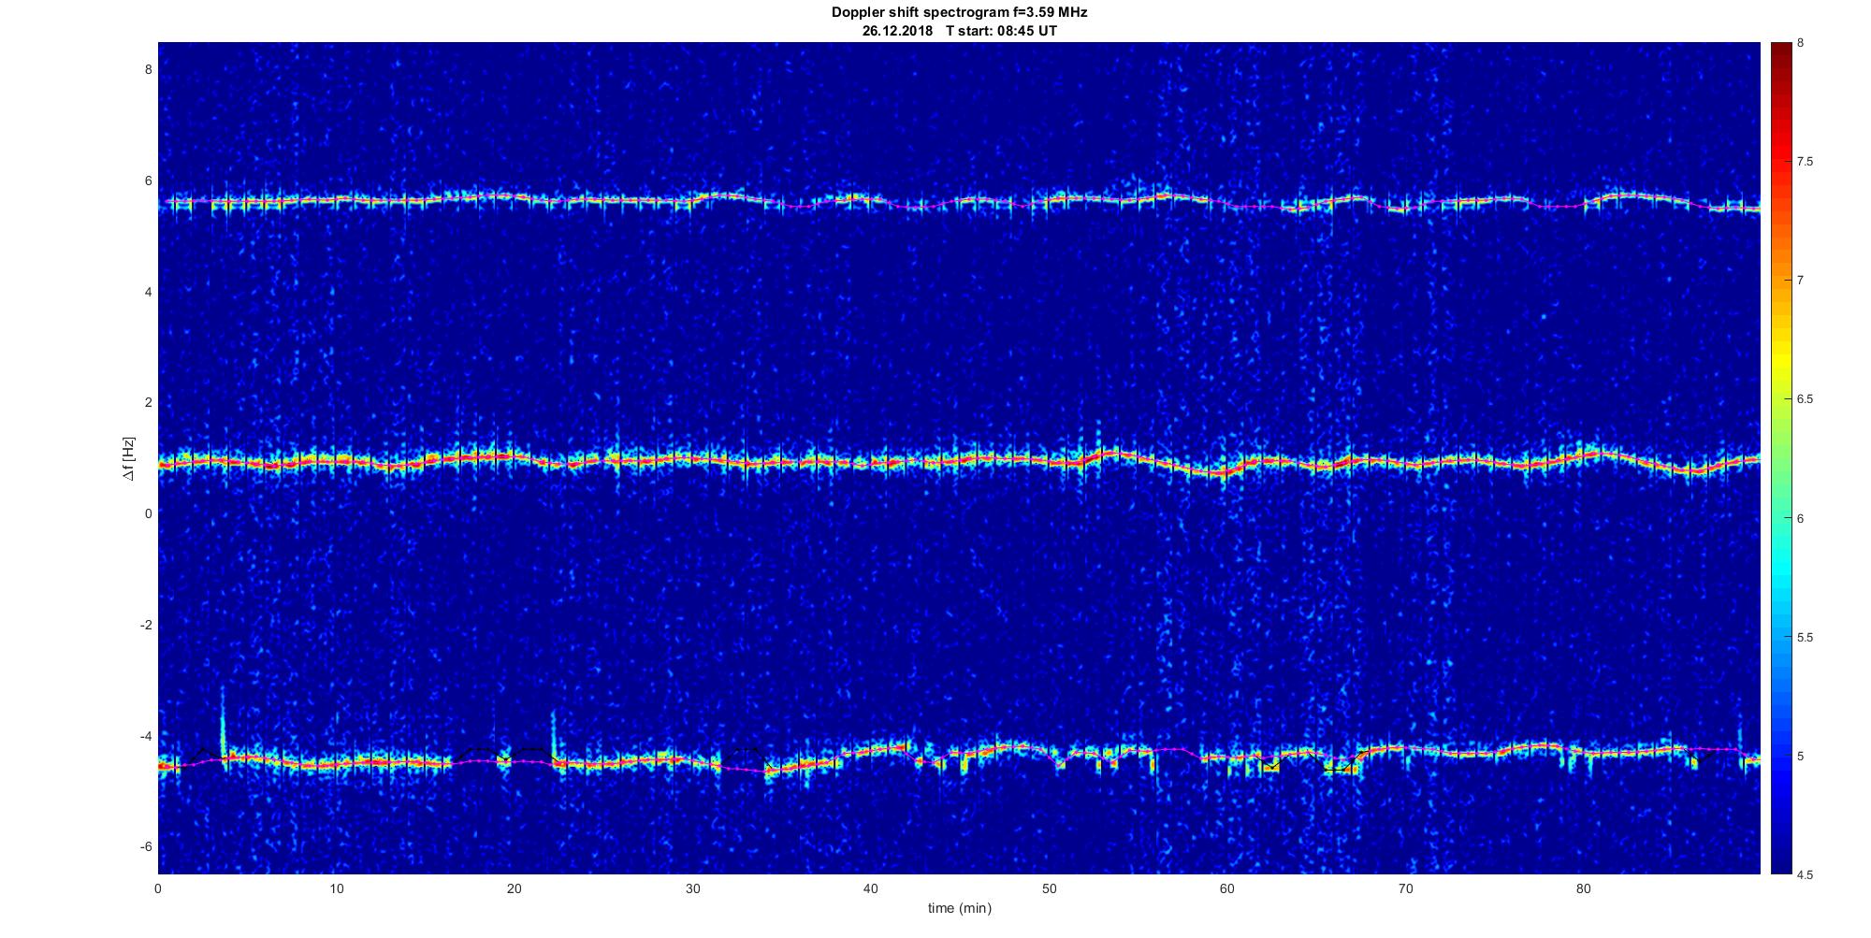Click the colorbar tick label 4.5

[1805, 875]
